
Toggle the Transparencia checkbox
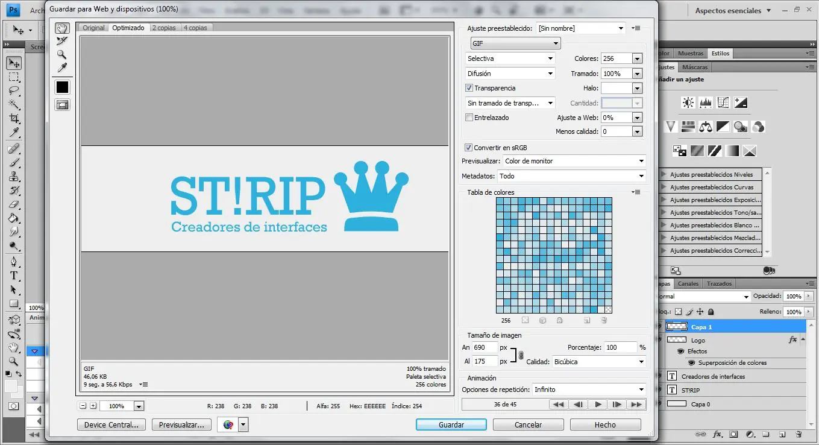(469, 88)
